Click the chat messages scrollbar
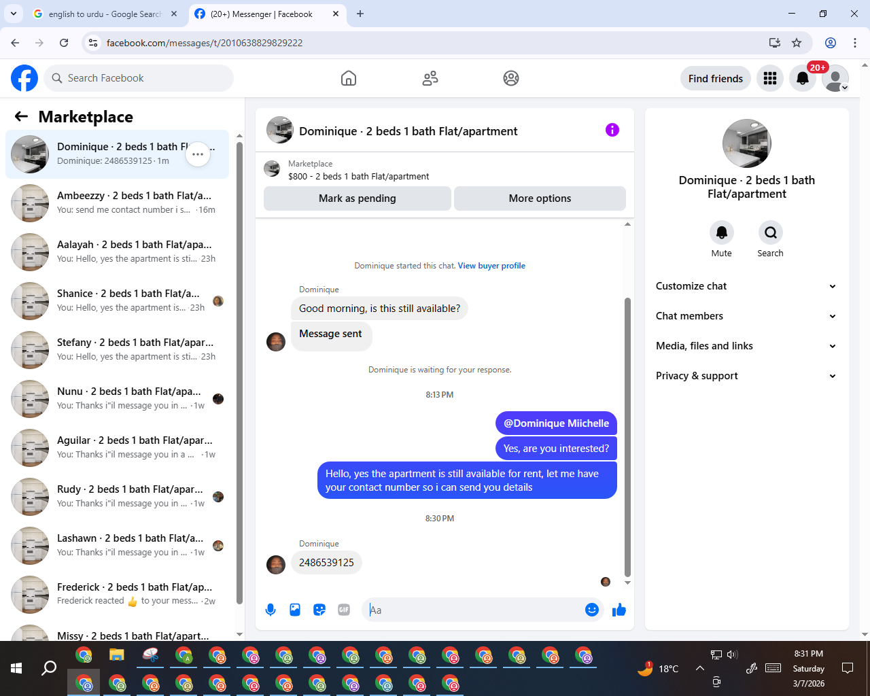The width and height of the screenshot is (870, 696). 627,438
